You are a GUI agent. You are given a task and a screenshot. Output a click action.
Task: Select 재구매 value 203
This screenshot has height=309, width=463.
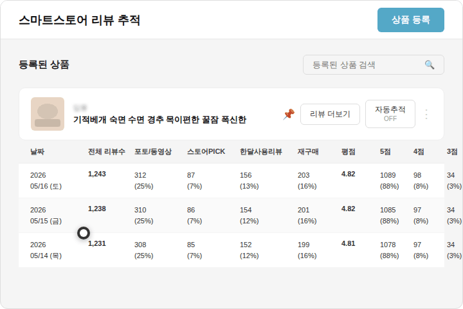[304, 175]
